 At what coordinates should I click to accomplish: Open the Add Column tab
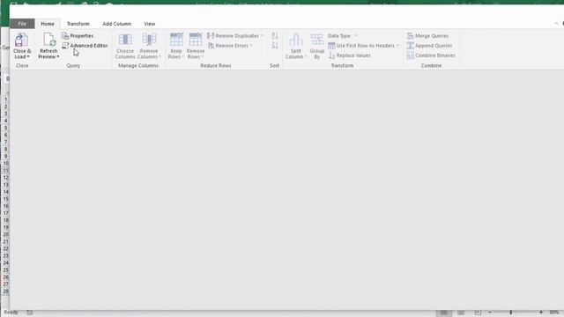point(117,24)
